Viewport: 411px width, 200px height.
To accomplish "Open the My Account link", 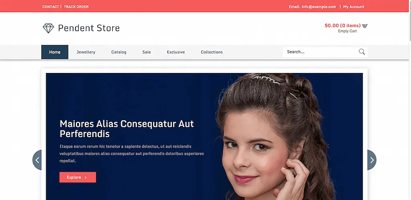I will coord(354,7).
